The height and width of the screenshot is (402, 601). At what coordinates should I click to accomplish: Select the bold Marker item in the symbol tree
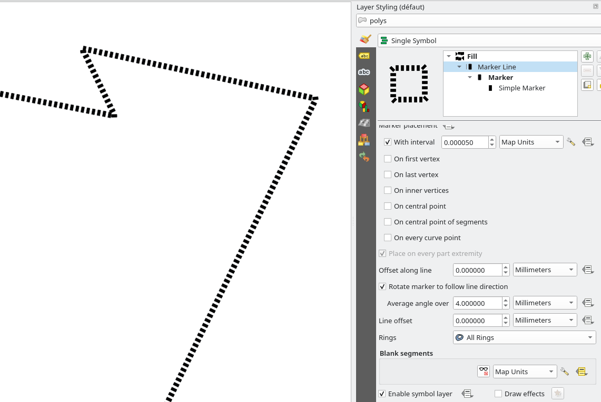(x=500, y=77)
